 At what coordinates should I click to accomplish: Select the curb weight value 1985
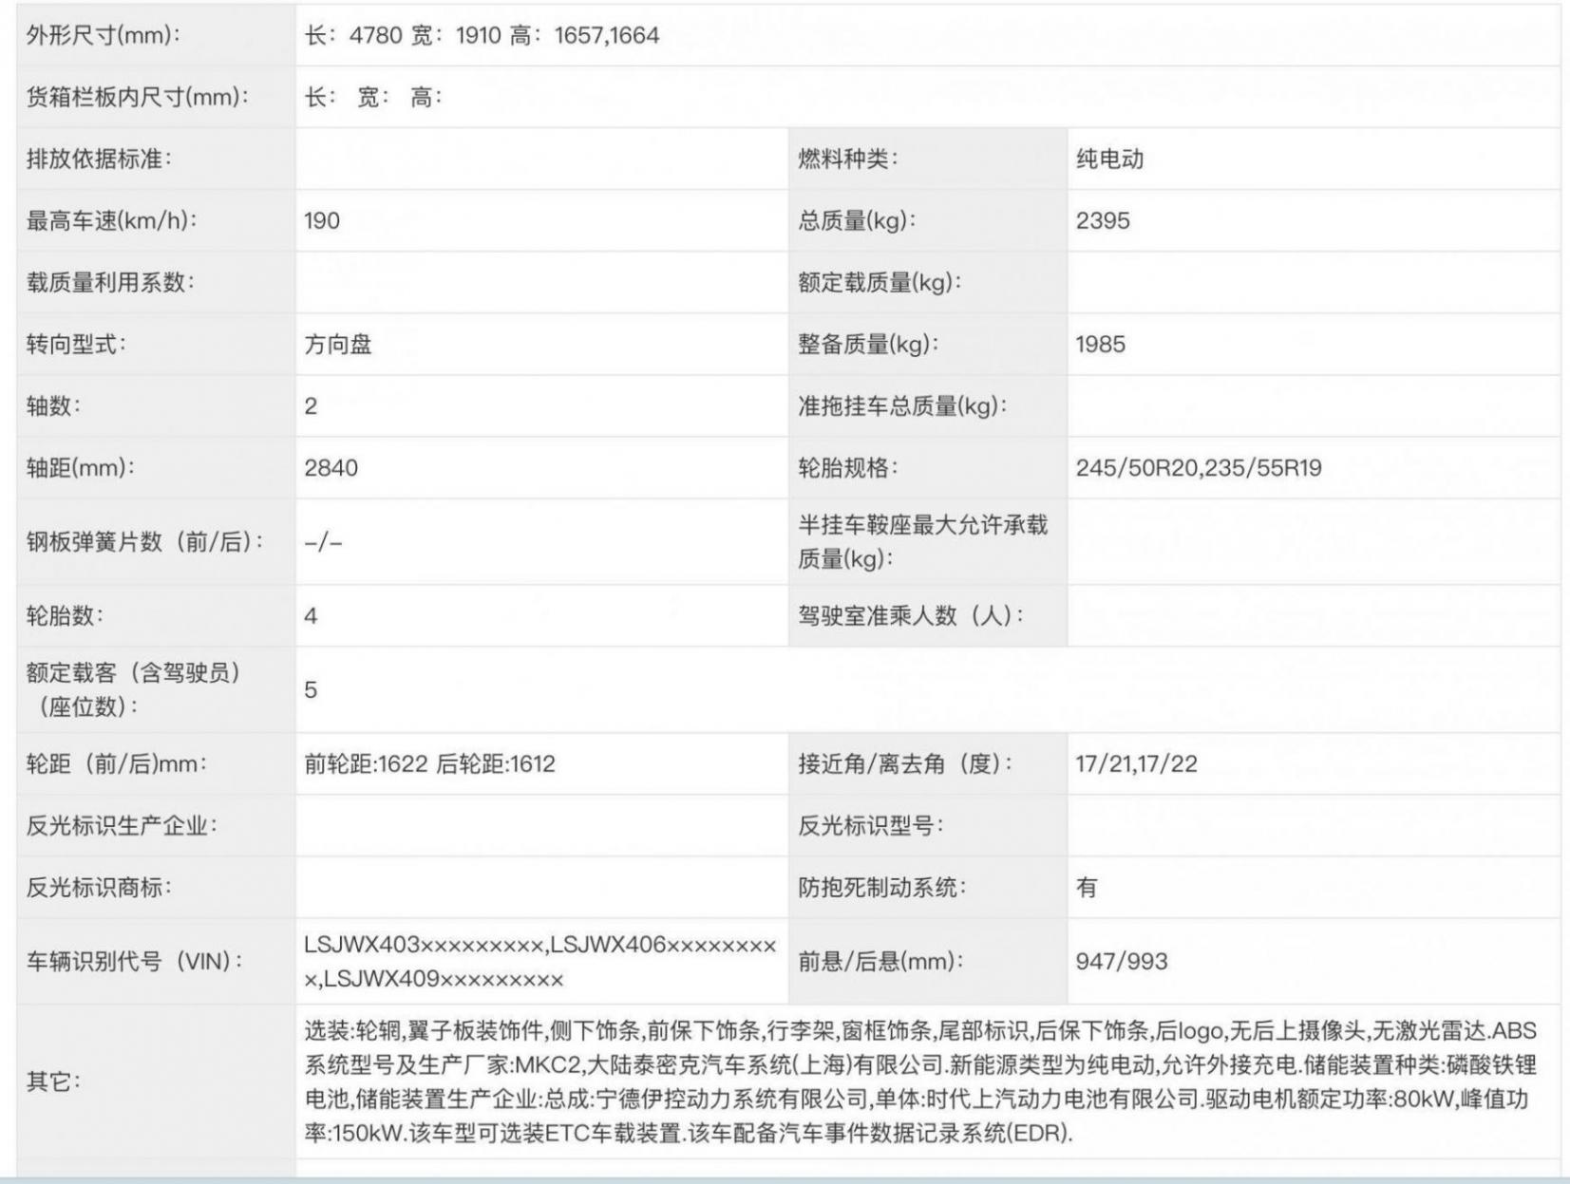click(x=1100, y=344)
